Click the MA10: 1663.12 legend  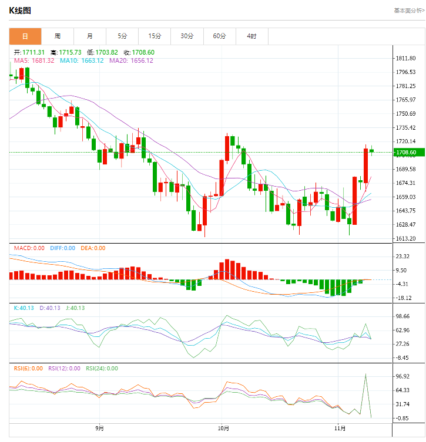(82, 60)
